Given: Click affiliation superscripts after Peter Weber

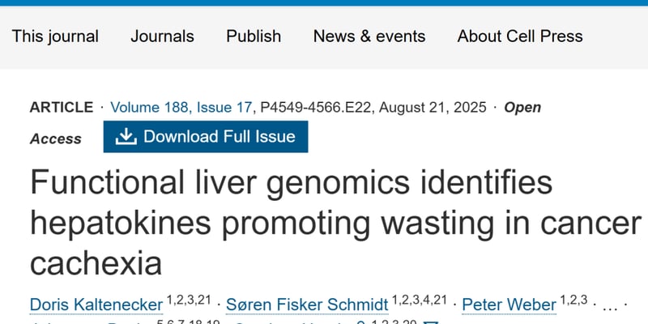Looking at the screenshot, I should point(576,301).
